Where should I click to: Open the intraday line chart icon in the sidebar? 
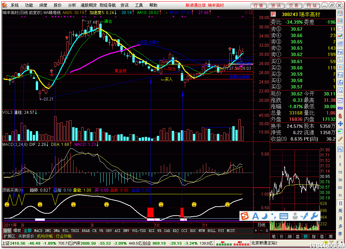[340, 29]
